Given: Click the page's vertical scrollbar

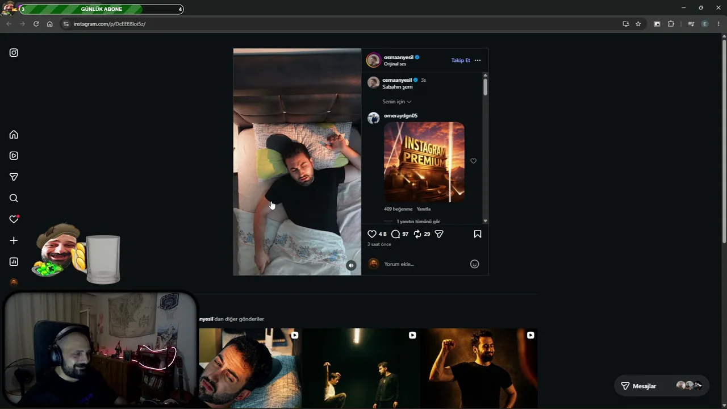Looking at the screenshot, I should coord(724,142).
